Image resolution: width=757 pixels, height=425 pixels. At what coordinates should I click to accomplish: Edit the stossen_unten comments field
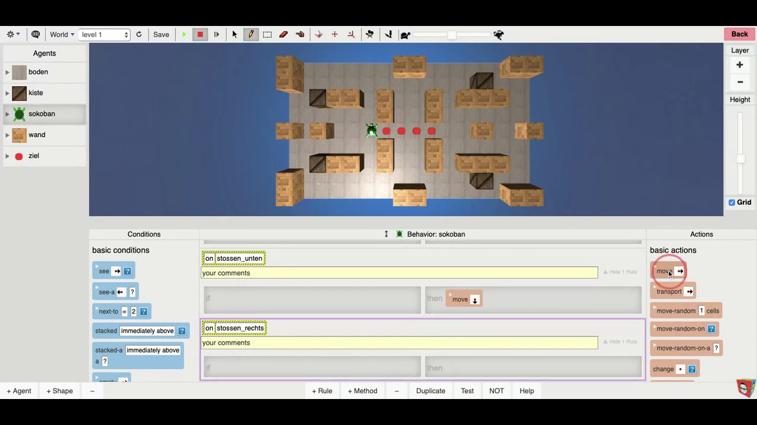400,273
